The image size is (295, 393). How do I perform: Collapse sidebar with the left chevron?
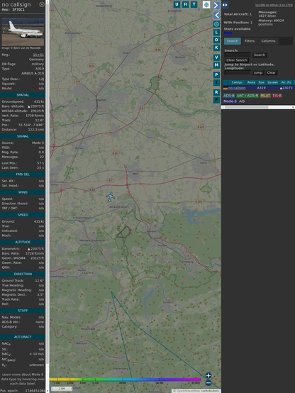click(x=216, y=16)
